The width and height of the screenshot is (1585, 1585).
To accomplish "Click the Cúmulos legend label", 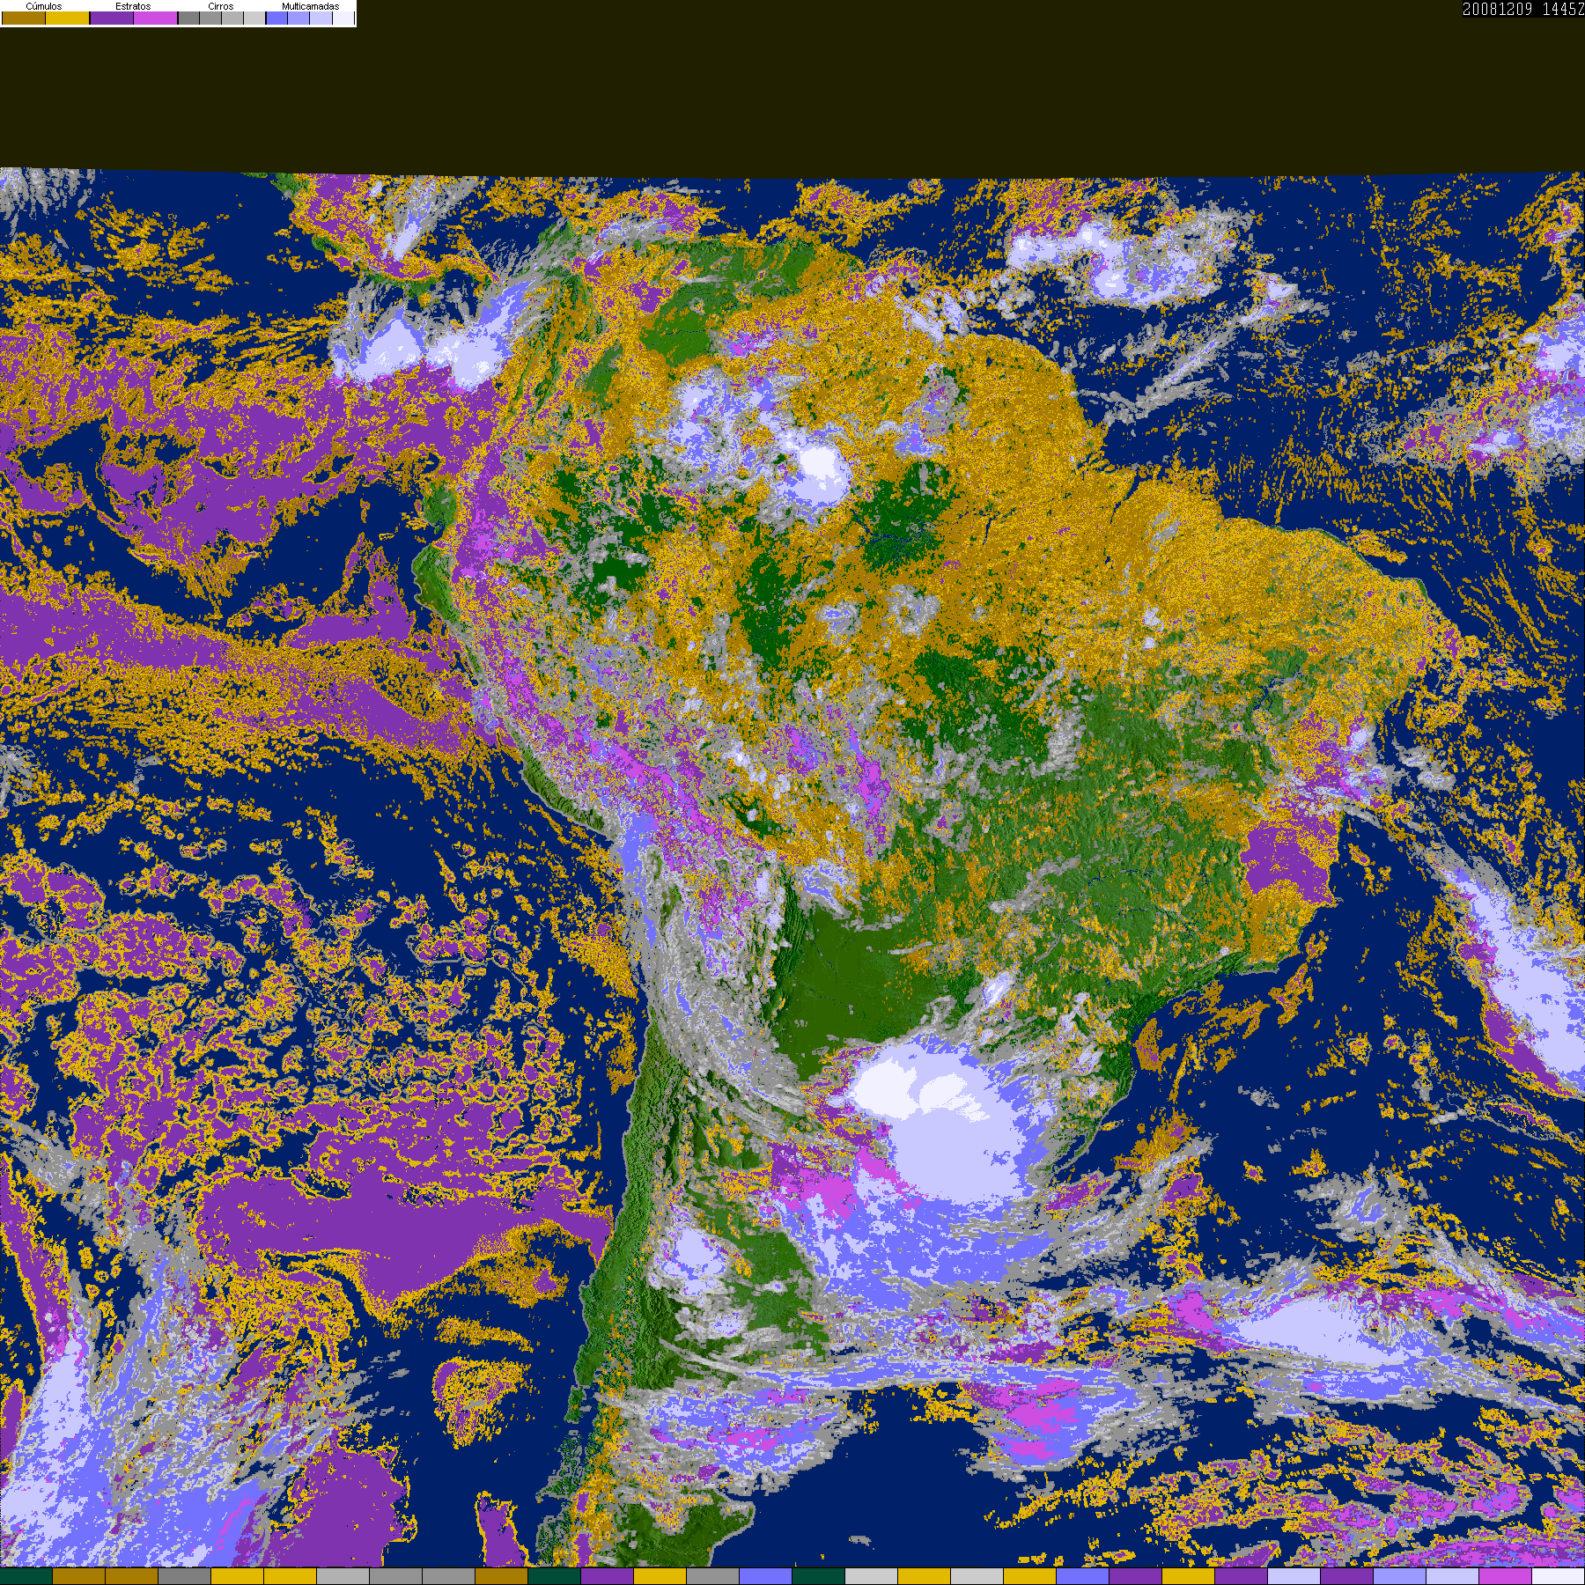I will coord(44,6).
